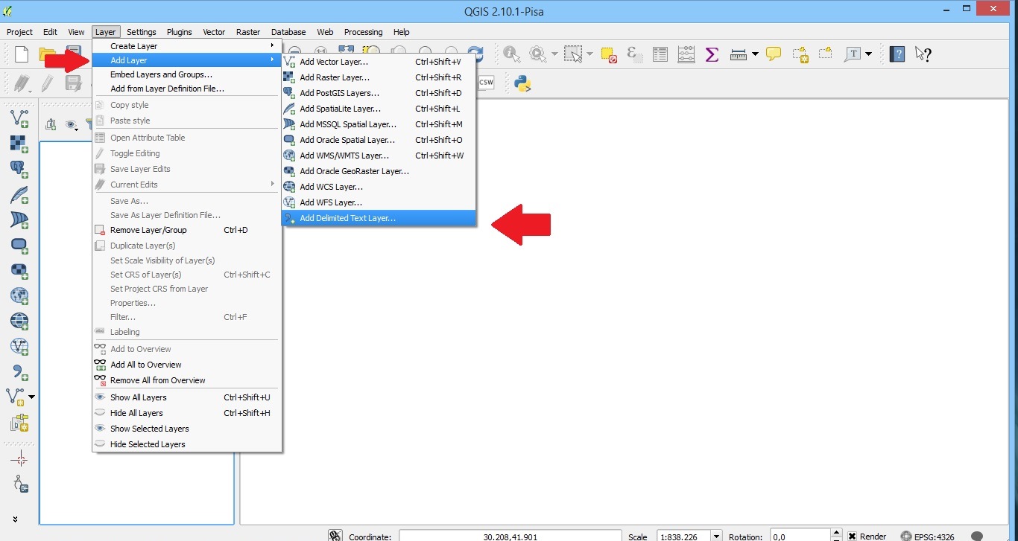Choose Show All Layers menu item

[186, 397]
